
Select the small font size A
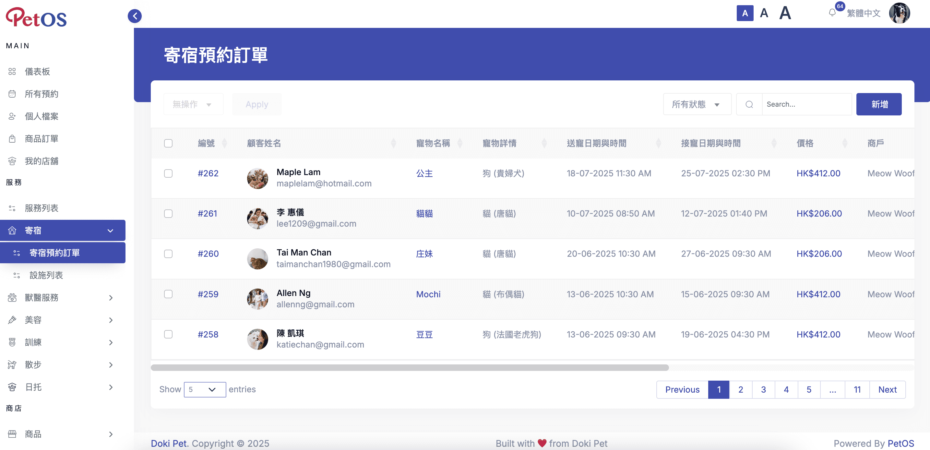click(x=745, y=13)
